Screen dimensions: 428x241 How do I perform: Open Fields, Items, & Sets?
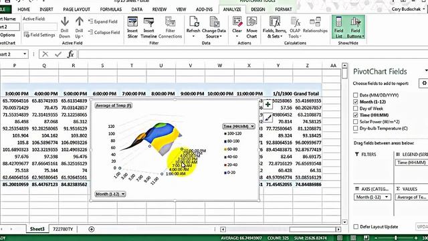pos(275,27)
